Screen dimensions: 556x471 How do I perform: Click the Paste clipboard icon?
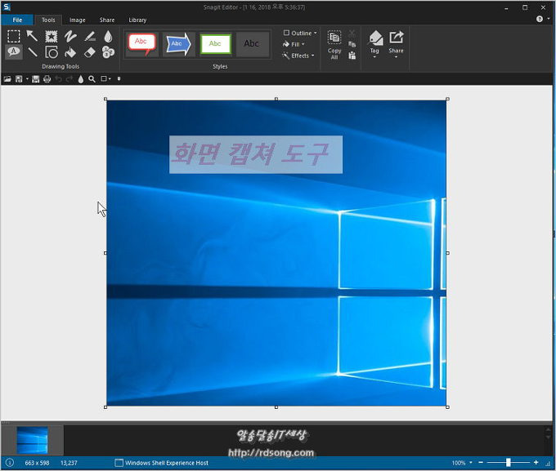tap(352, 56)
